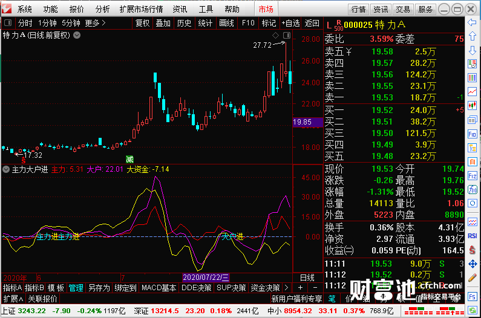Select the MACD基本 indicator tab

(159, 288)
